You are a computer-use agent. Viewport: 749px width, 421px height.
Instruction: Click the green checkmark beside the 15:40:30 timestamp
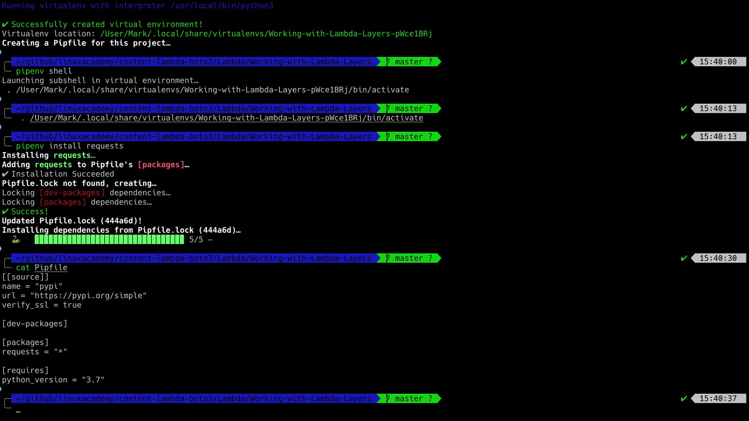point(683,258)
